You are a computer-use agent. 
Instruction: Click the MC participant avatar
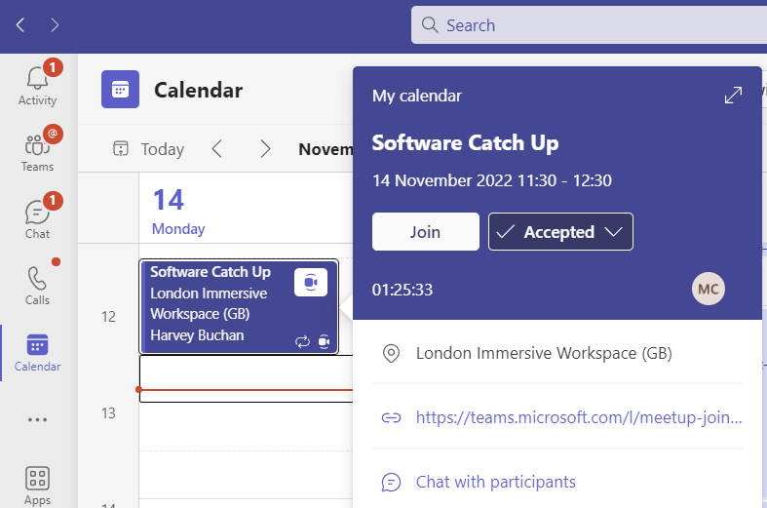(709, 289)
